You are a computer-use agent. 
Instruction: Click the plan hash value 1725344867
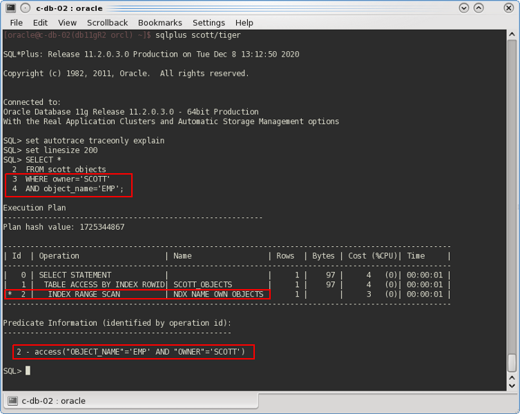tap(102, 227)
